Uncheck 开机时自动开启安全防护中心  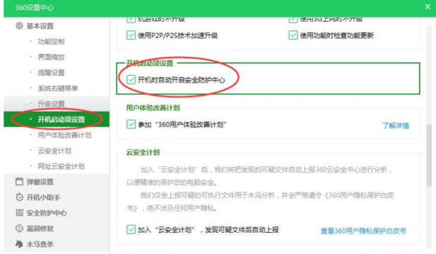(131, 79)
